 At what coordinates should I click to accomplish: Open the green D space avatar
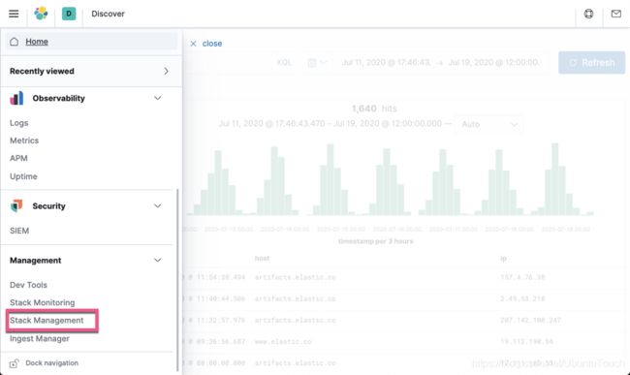(69, 14)
